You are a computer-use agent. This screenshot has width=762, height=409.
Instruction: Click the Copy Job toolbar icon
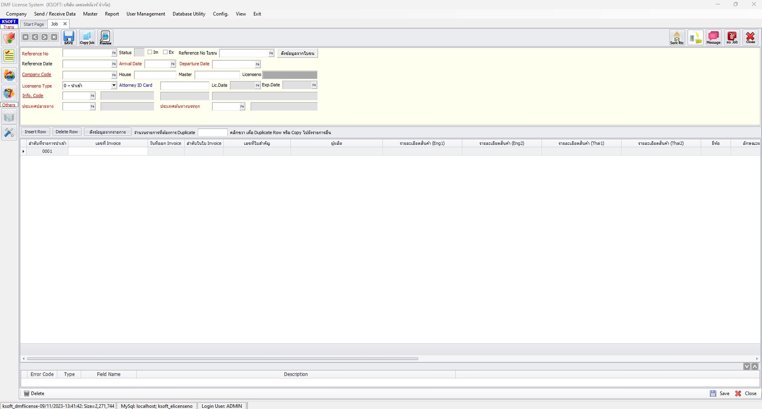pyautogui.click(x=87, y=38)
